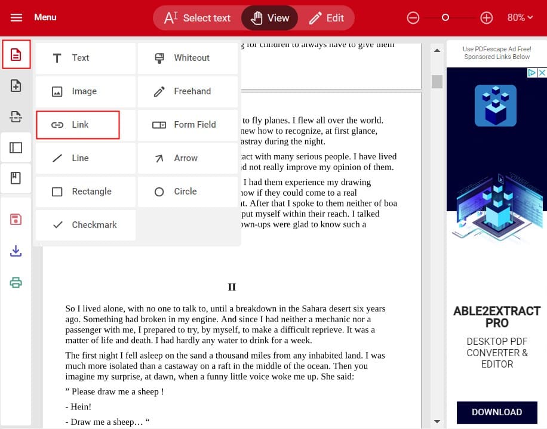
Task: Open the hamburger Menu icon
Action: click(x=16, y=17)
